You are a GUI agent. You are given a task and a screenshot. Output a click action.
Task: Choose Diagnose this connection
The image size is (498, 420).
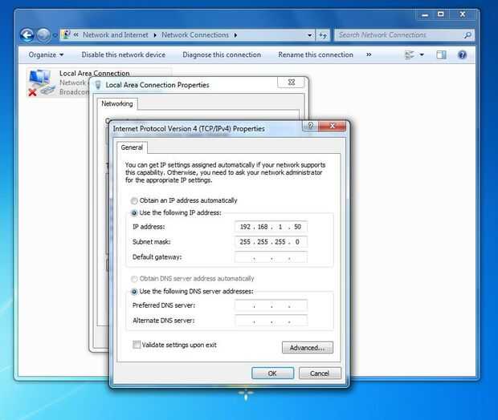tap(222, 55)
